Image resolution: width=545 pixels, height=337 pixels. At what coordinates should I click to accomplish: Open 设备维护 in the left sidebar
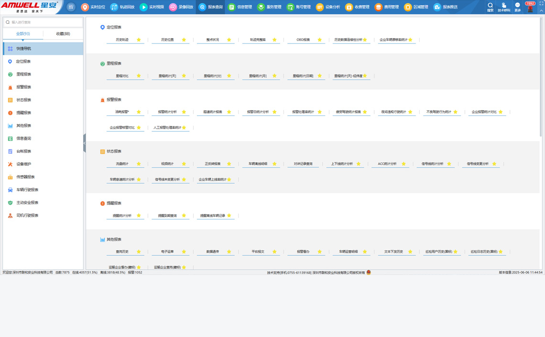tap(23, 164)
